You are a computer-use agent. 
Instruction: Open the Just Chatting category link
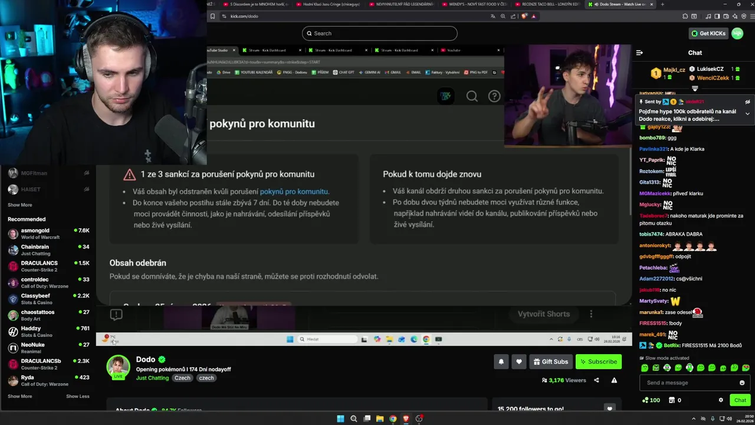152,378
